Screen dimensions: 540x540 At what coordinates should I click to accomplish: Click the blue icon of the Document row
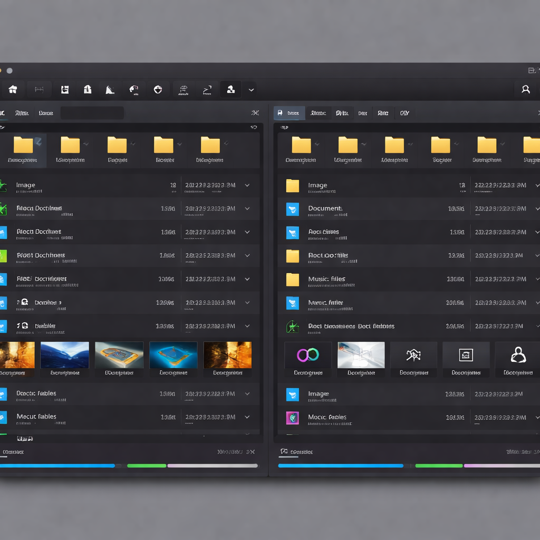293,209
